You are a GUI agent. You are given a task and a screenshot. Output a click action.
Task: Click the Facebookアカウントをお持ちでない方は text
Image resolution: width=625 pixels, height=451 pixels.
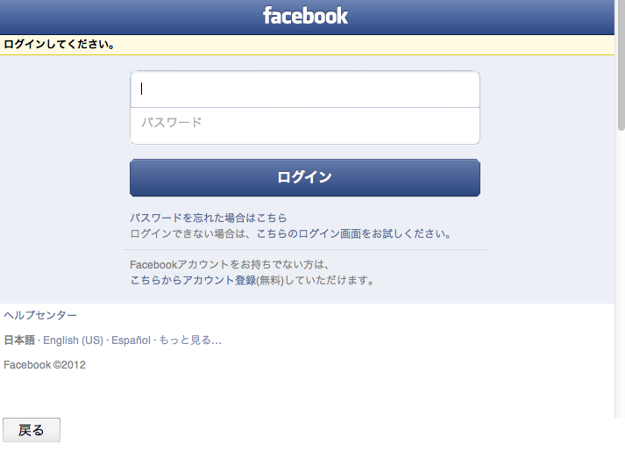point(230,265)
